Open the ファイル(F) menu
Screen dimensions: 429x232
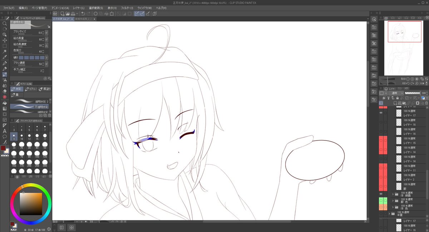coord(9,8)
